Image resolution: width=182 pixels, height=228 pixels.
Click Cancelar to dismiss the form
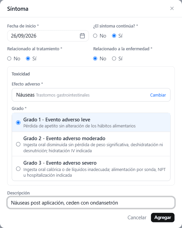point(137,218)
